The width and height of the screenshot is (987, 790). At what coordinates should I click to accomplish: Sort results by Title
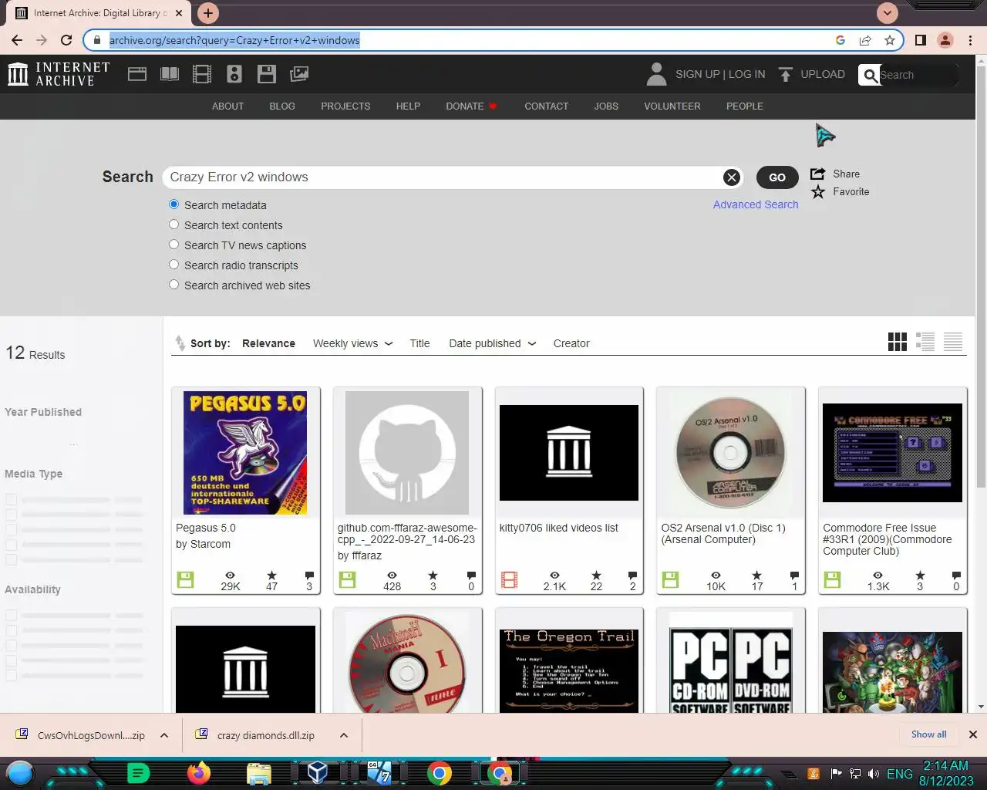pyautogui.click(x=419, y=343)
